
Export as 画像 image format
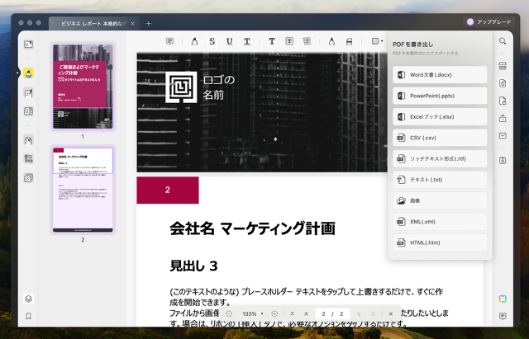point(440,200)
